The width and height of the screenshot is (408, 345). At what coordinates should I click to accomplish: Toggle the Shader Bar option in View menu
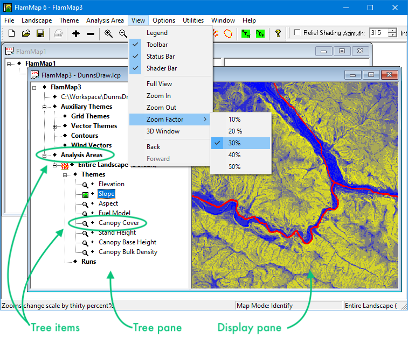click(169, 68)
